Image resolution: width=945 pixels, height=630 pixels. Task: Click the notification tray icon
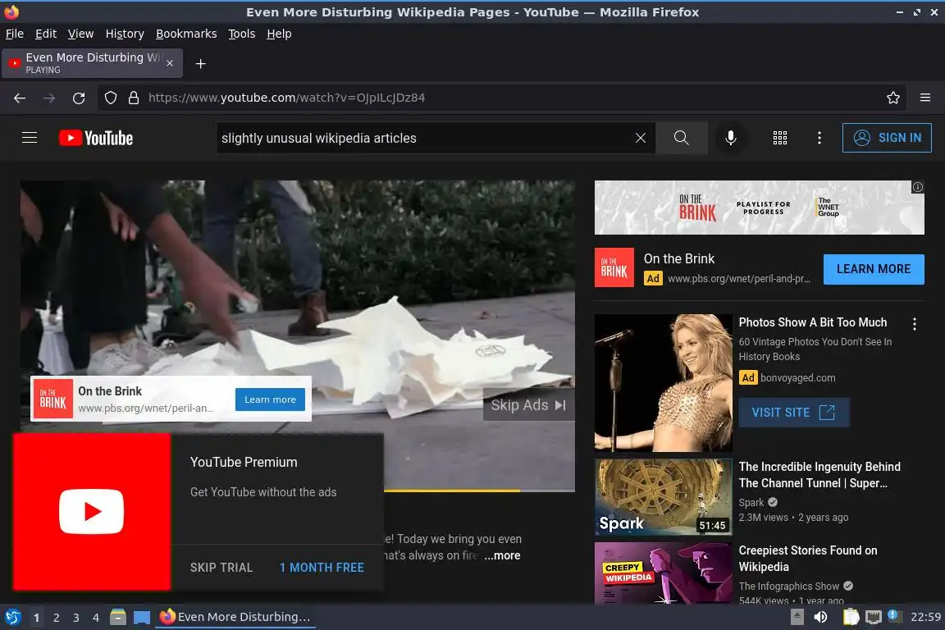click(x=894, y=615)
